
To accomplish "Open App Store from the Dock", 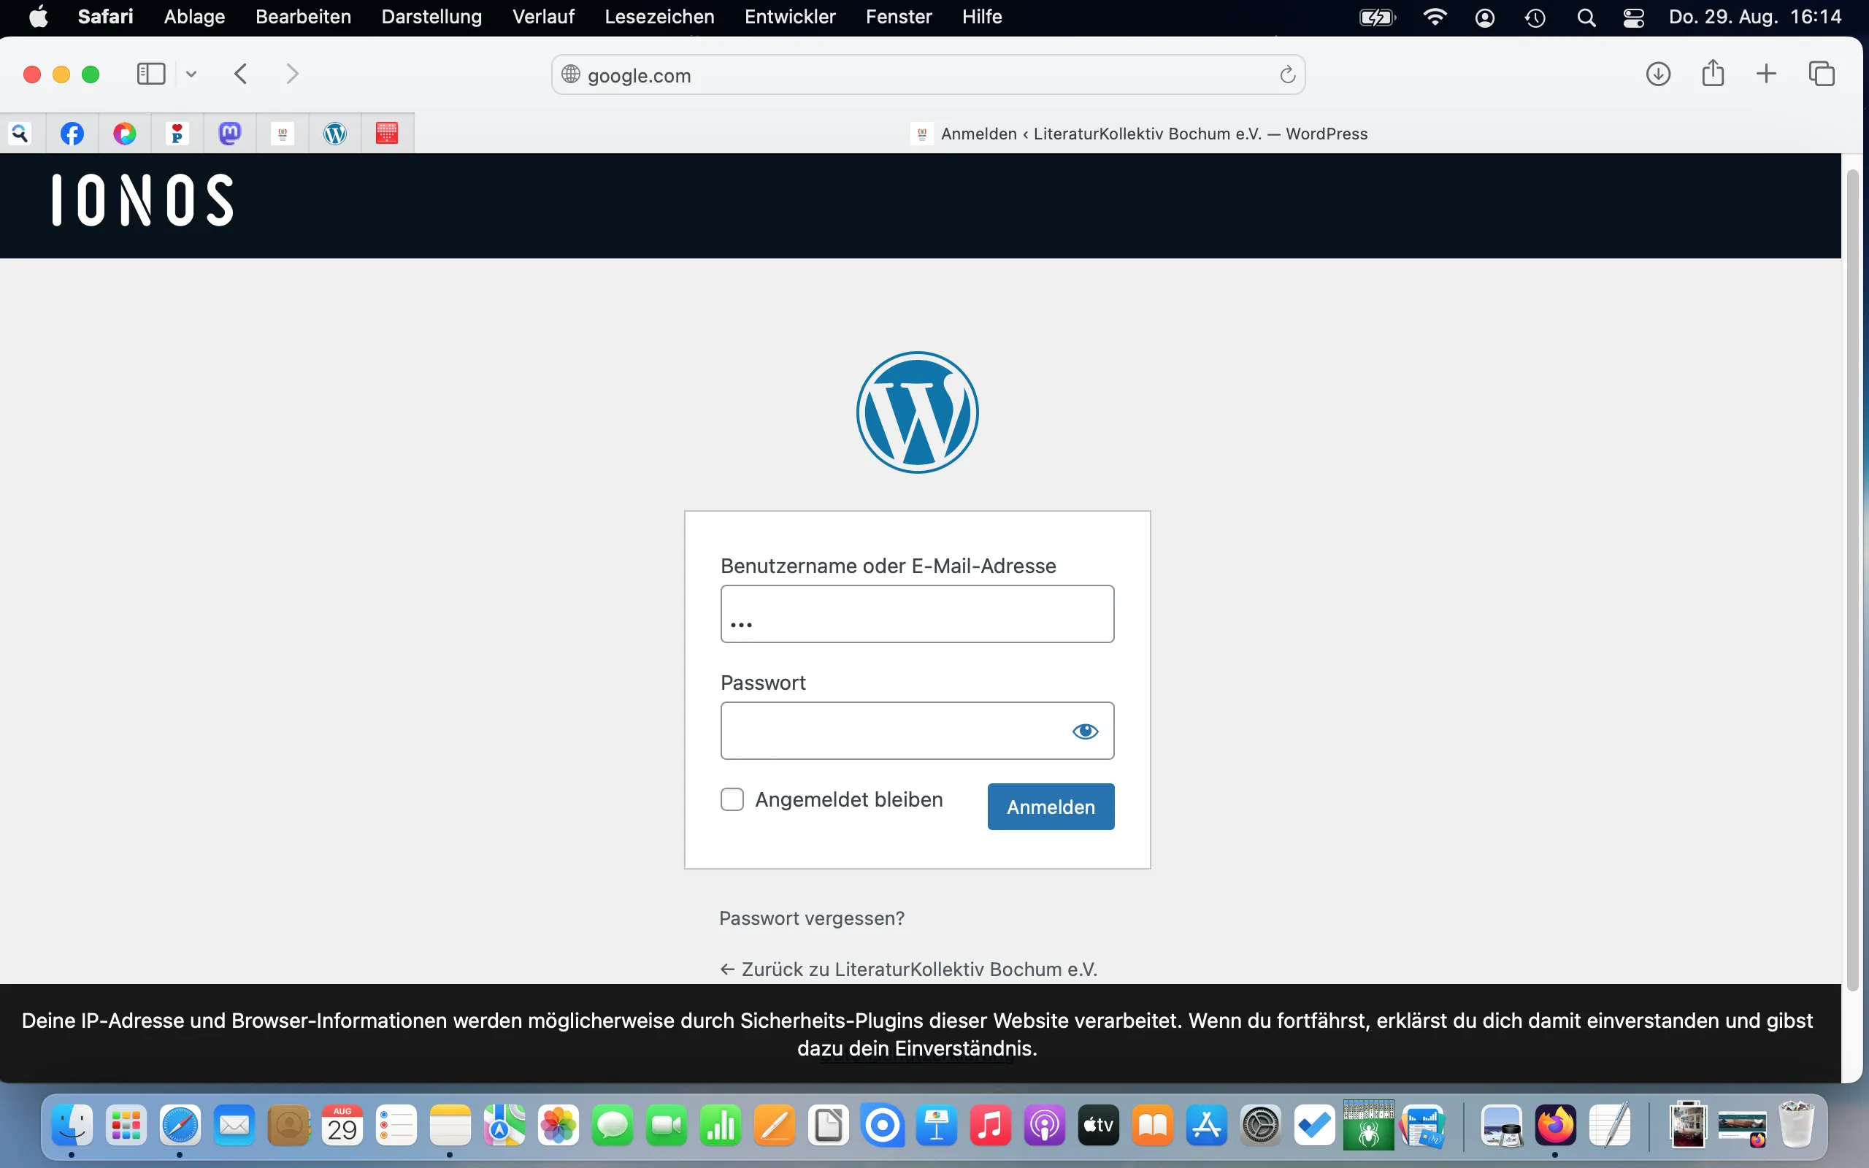I will coord(1206,1126).
